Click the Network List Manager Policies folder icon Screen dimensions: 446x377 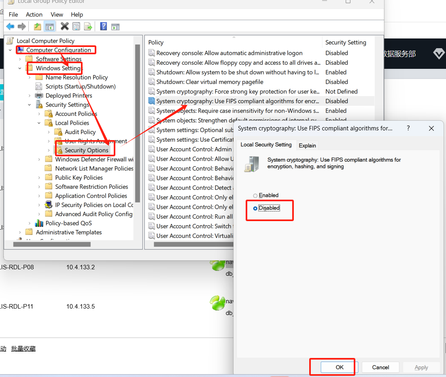click(x=49, y=168)
